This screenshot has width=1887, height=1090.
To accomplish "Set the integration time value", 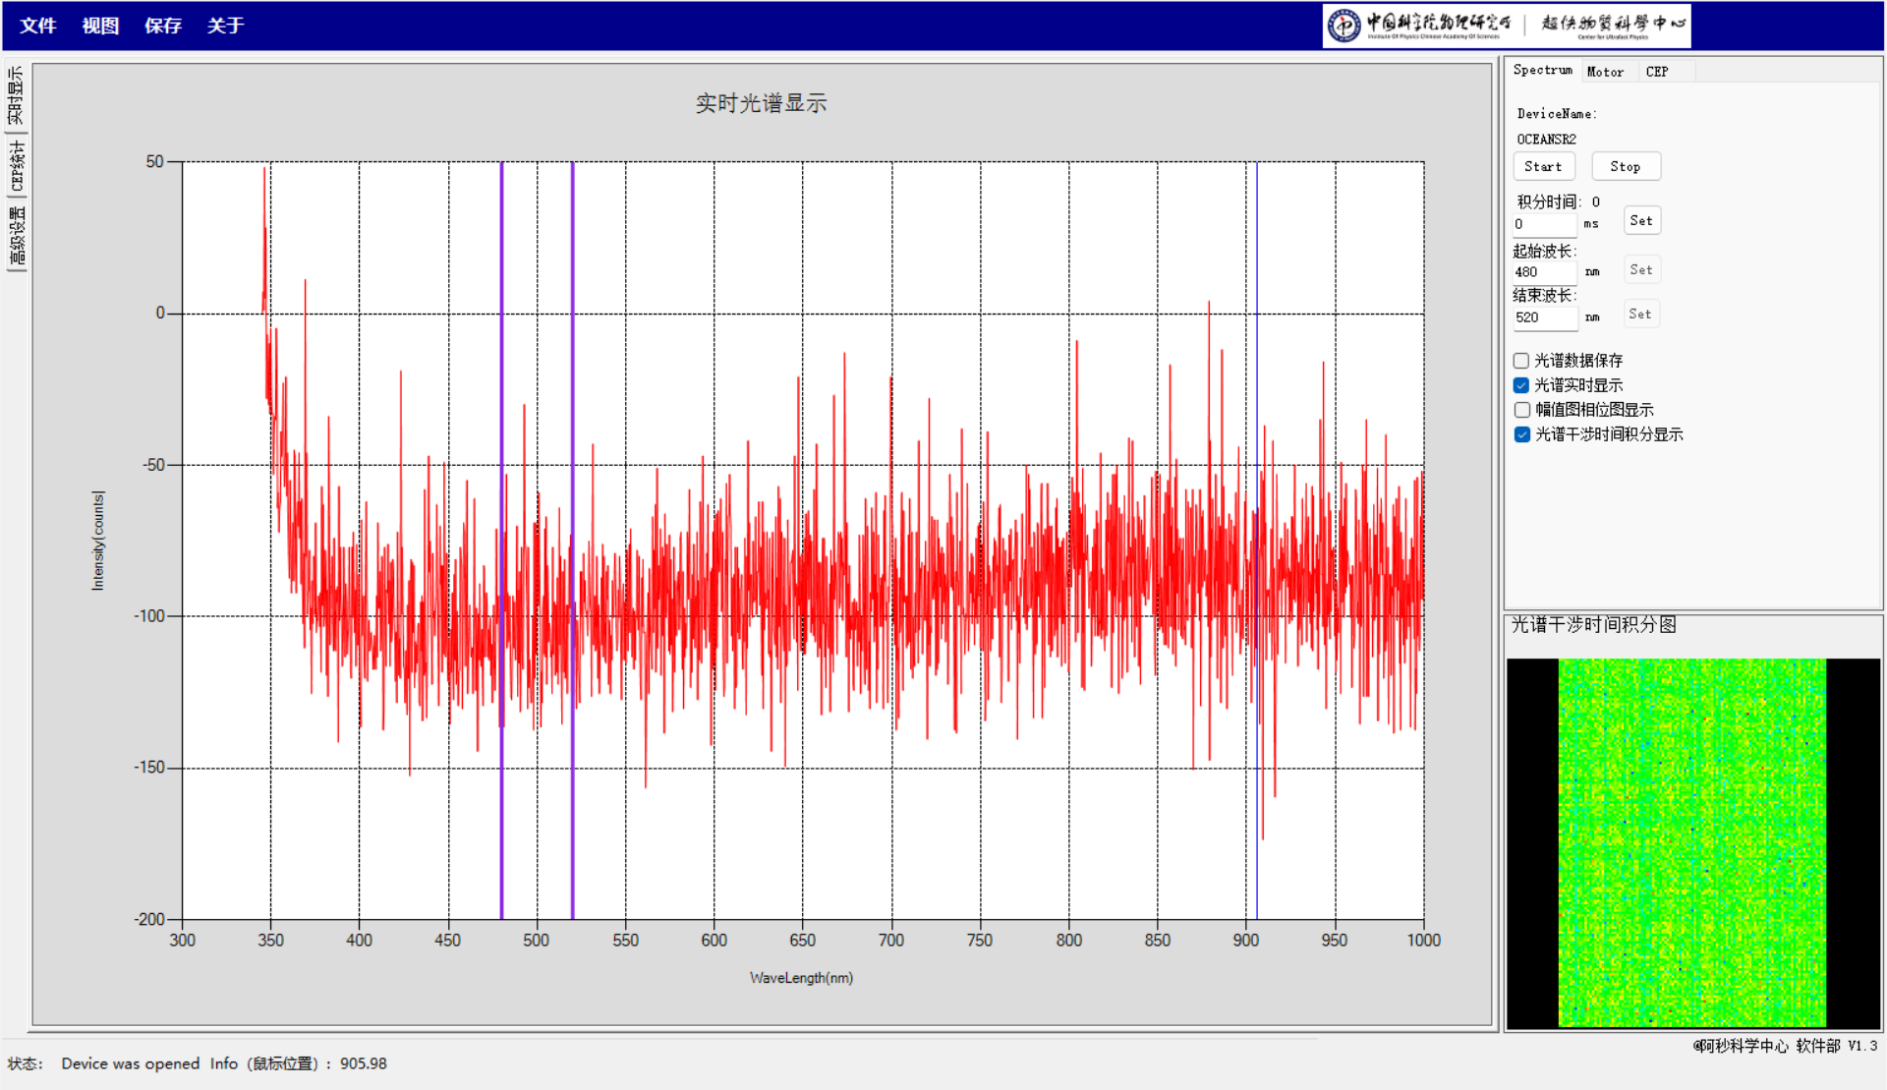I will pyautogui.click(x=1641, y=220).
